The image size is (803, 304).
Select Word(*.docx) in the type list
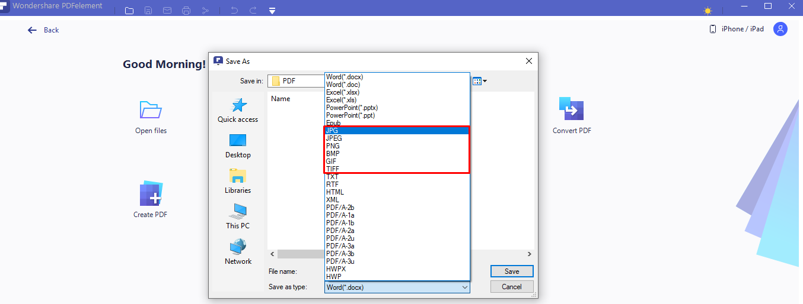pyautogui.click(x=397, y=77)
